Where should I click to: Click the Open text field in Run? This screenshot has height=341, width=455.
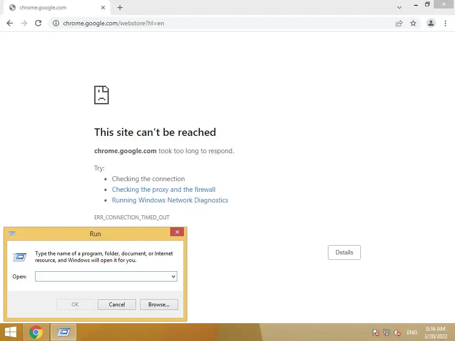[103, 276]
